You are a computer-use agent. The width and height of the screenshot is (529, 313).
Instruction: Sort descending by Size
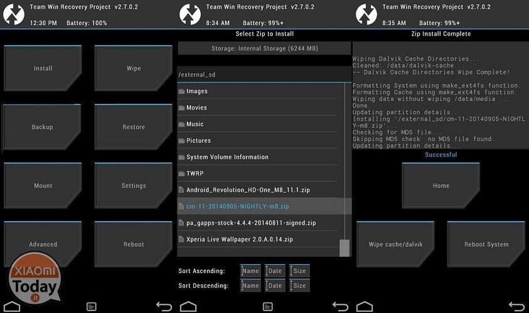(299, 285)
